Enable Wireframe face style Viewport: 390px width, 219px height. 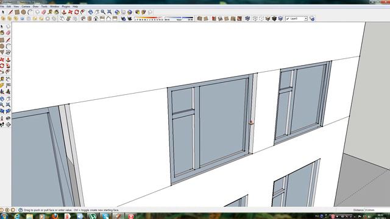pyautogui.click(x=255, y=19)
